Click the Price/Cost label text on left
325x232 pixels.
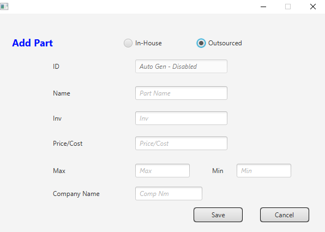pos(68,144)
